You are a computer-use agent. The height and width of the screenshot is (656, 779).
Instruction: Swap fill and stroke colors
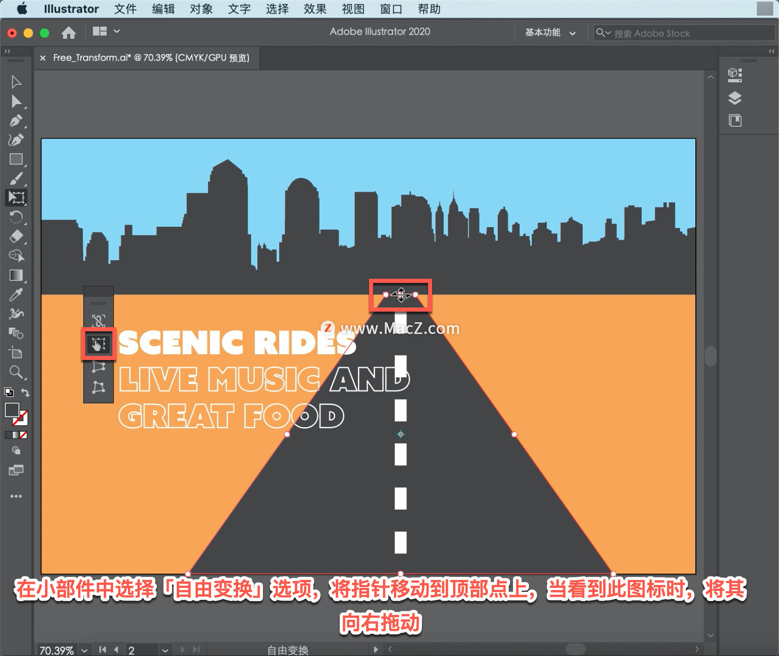[25, 392]
